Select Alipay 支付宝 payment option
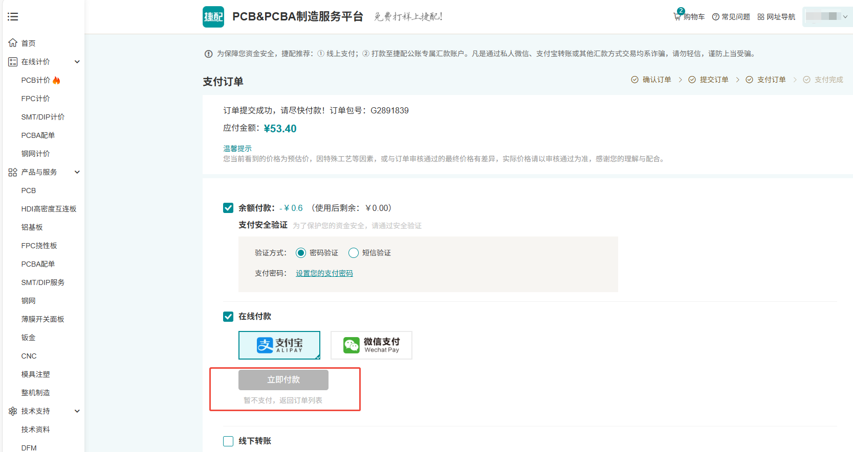 pyautogui.click(x=279, y=345)
